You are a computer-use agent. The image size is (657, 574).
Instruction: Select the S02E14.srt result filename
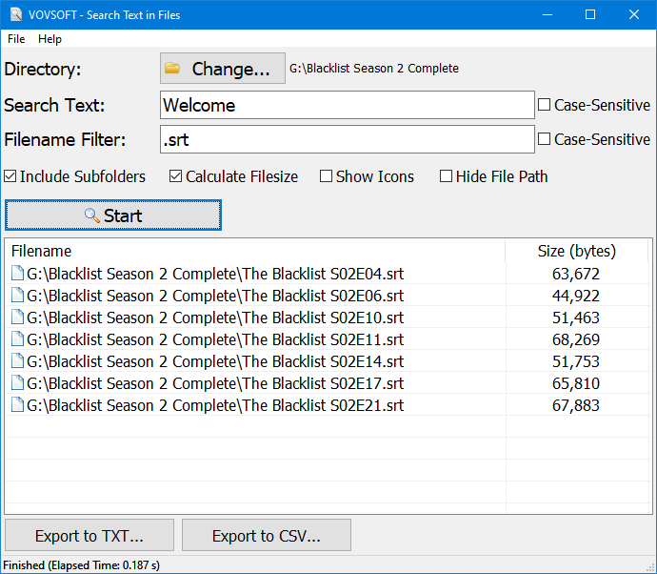215,361
